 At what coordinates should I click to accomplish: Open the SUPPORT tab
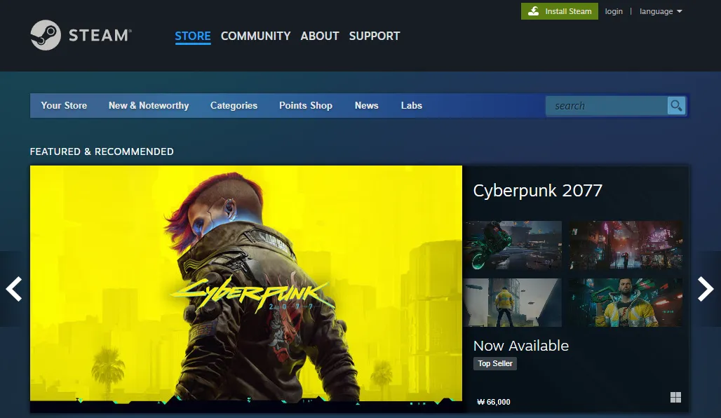pos(375,36)
